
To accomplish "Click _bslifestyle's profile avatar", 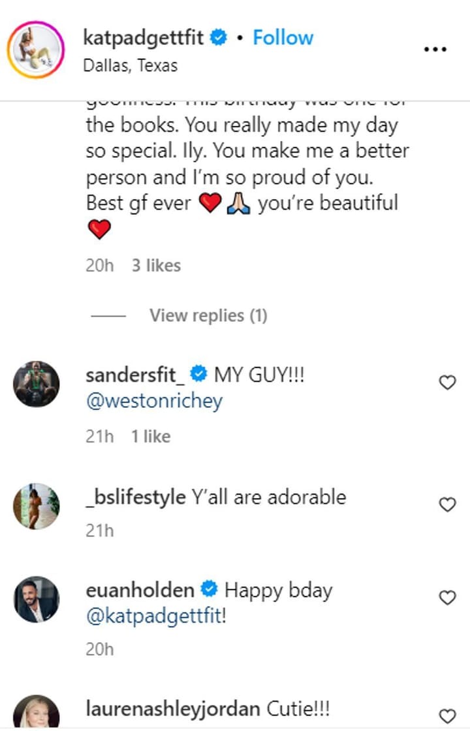I will click(36, 499).
